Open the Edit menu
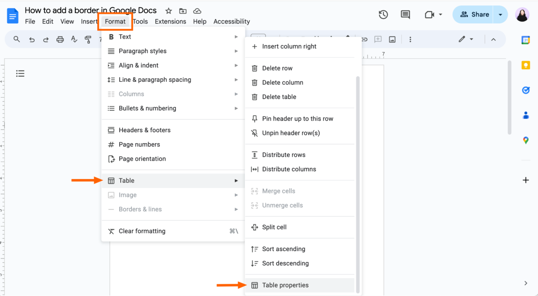538x296 pixels. coord(48,22)
